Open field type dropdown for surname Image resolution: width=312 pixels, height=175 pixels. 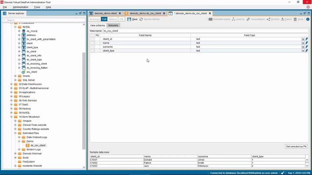[x=303, y=47]
